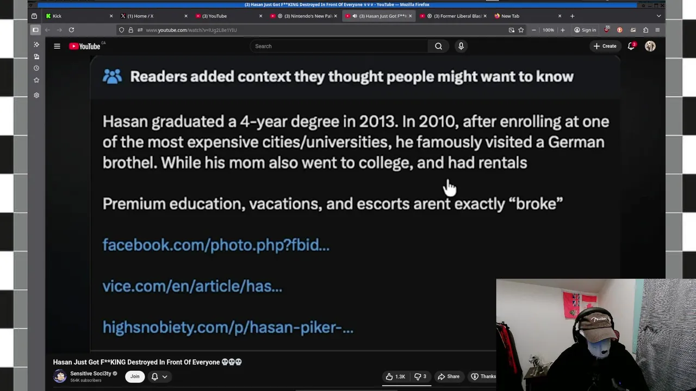Image resolution: width=696 pixels, height=391 pixels.
Task: List all tabs using tab bar chevron
Action: [659, 16]
